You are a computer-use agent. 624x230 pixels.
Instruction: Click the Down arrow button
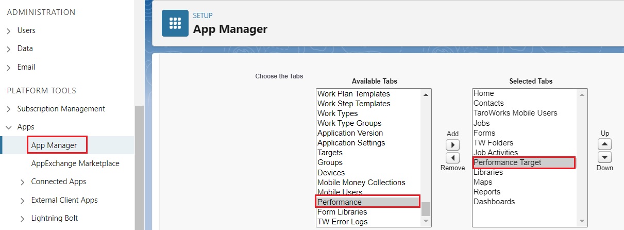point(605,157)
